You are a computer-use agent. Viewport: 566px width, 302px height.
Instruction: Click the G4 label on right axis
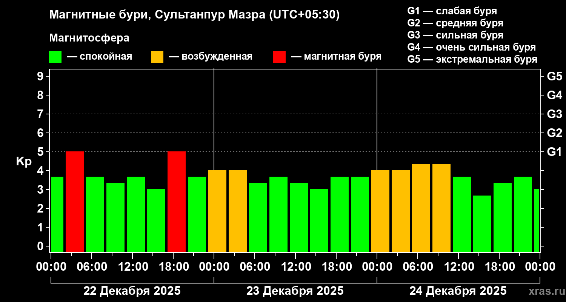coord(554,95)
